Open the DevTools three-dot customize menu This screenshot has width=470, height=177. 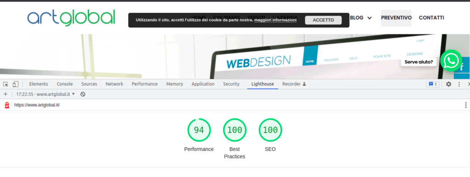point(459,84)
